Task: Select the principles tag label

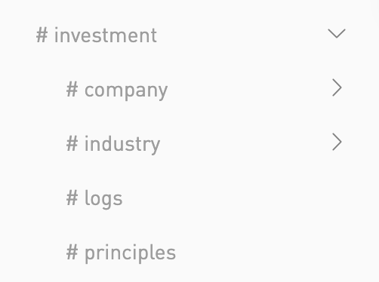Action: [x=130, y=253]
